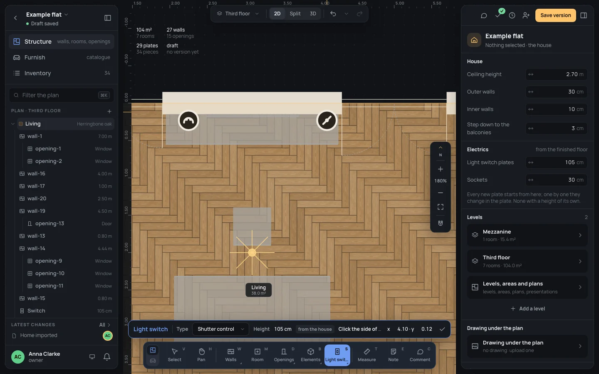Switch view mode to 3D
599x374 pixels.
[313, 14]
